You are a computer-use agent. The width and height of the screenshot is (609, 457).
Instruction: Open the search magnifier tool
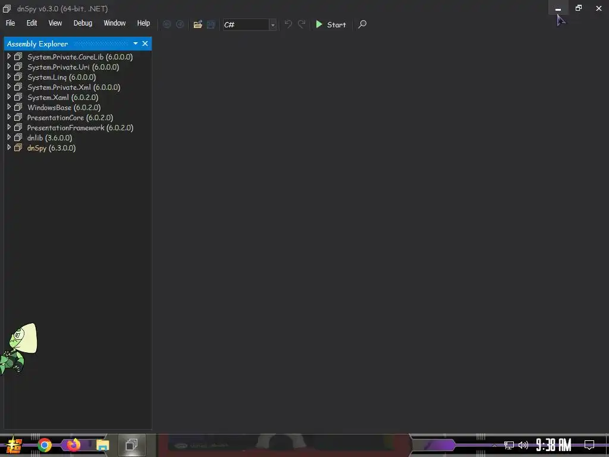[x=362, y=24]
